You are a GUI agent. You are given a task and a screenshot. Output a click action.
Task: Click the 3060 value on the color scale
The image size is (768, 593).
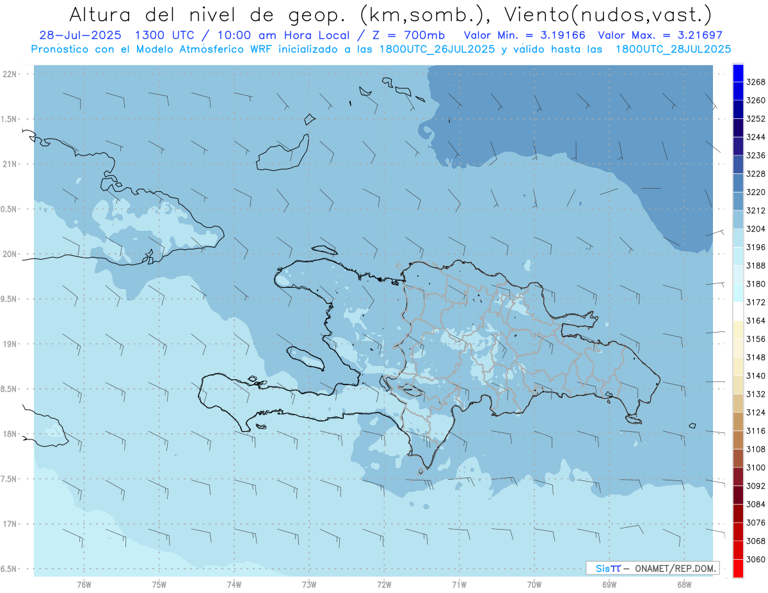[756, 559]
